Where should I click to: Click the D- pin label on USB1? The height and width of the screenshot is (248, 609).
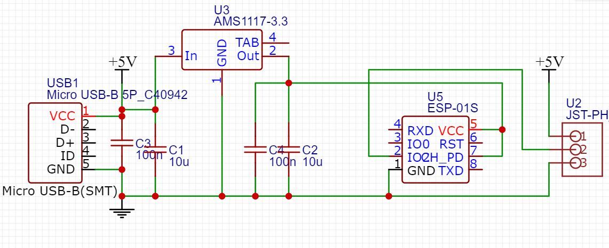(68, 129)
